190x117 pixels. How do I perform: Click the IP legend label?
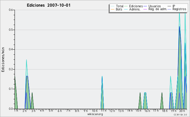pos(174,6)
